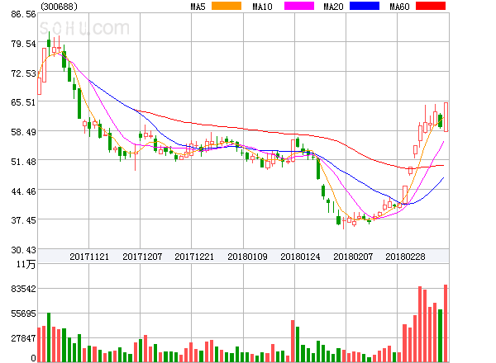Click the last red volume bar on right
This screenshot has width=496, height=363.
[446, 323]
